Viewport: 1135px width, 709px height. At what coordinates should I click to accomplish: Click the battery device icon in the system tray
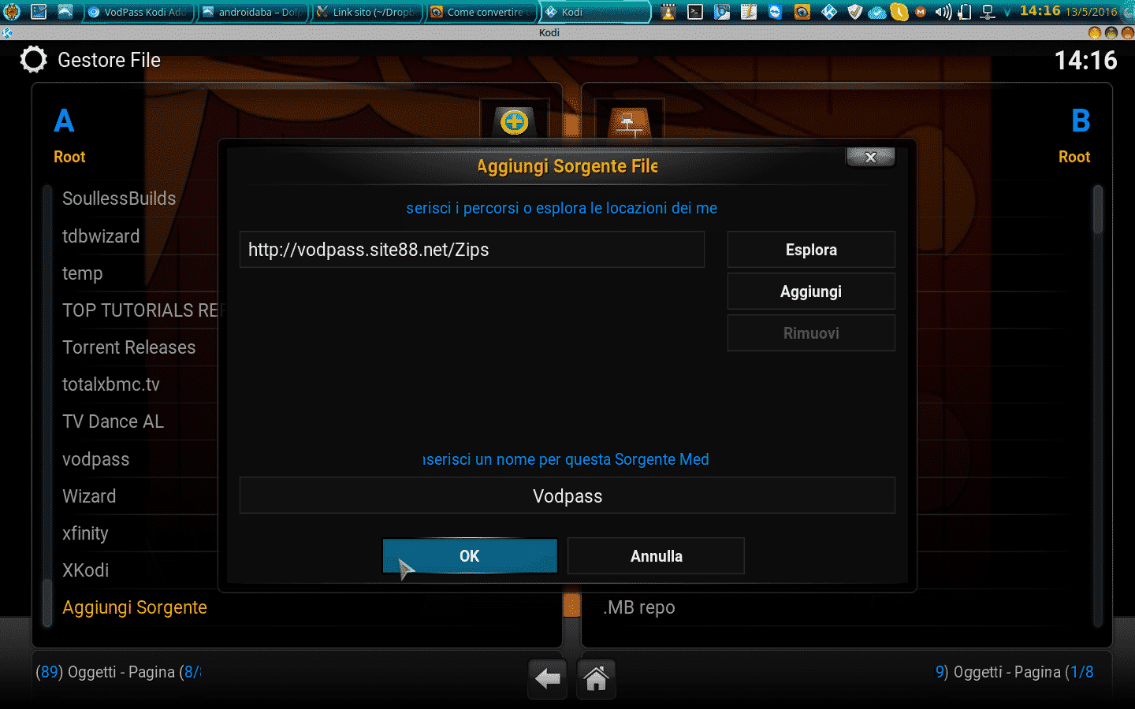965,12
